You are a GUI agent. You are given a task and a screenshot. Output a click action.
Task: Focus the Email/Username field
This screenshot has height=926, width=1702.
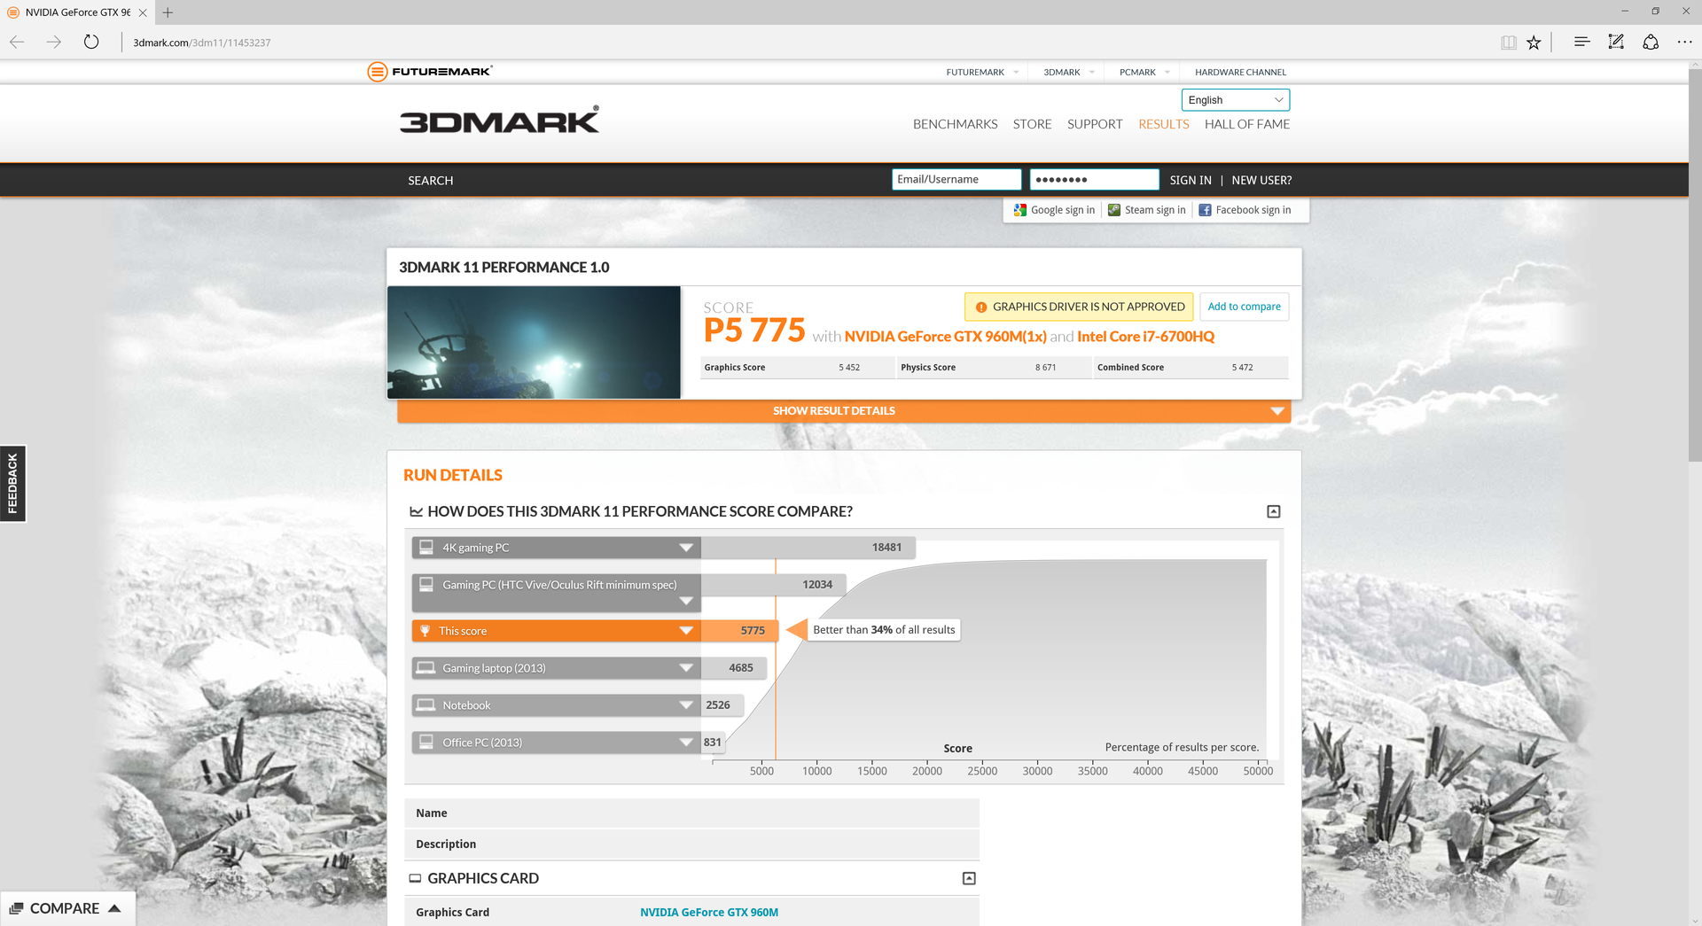pyautogui.click(x=956, y=180)
